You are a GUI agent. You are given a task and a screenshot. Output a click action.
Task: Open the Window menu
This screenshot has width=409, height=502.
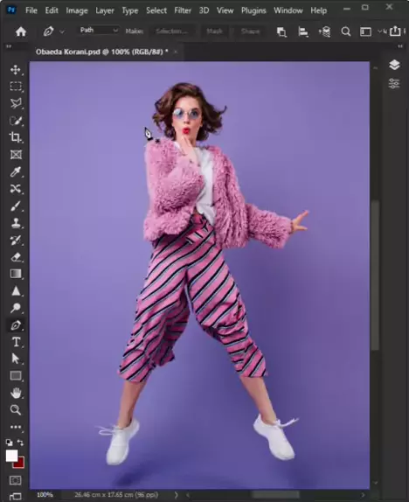tap(288, 10)
